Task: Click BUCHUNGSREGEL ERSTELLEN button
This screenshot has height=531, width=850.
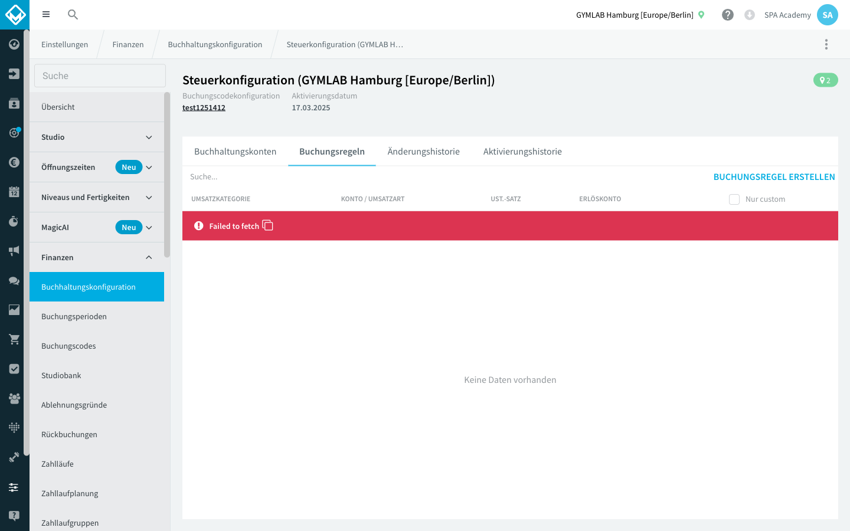Action: click(774, 176)
